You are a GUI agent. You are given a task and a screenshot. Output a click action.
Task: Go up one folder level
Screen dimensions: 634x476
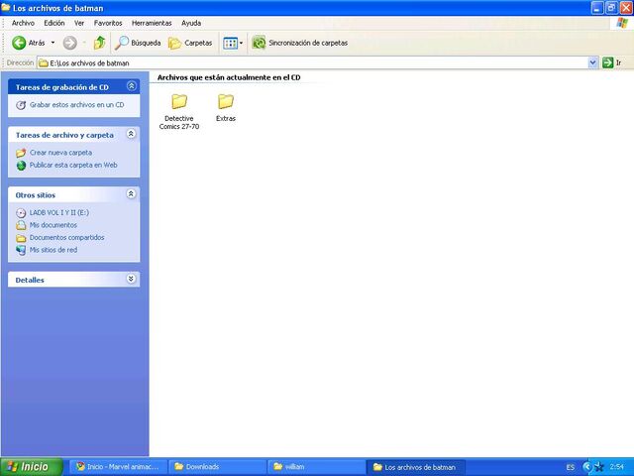coord(99,43)
